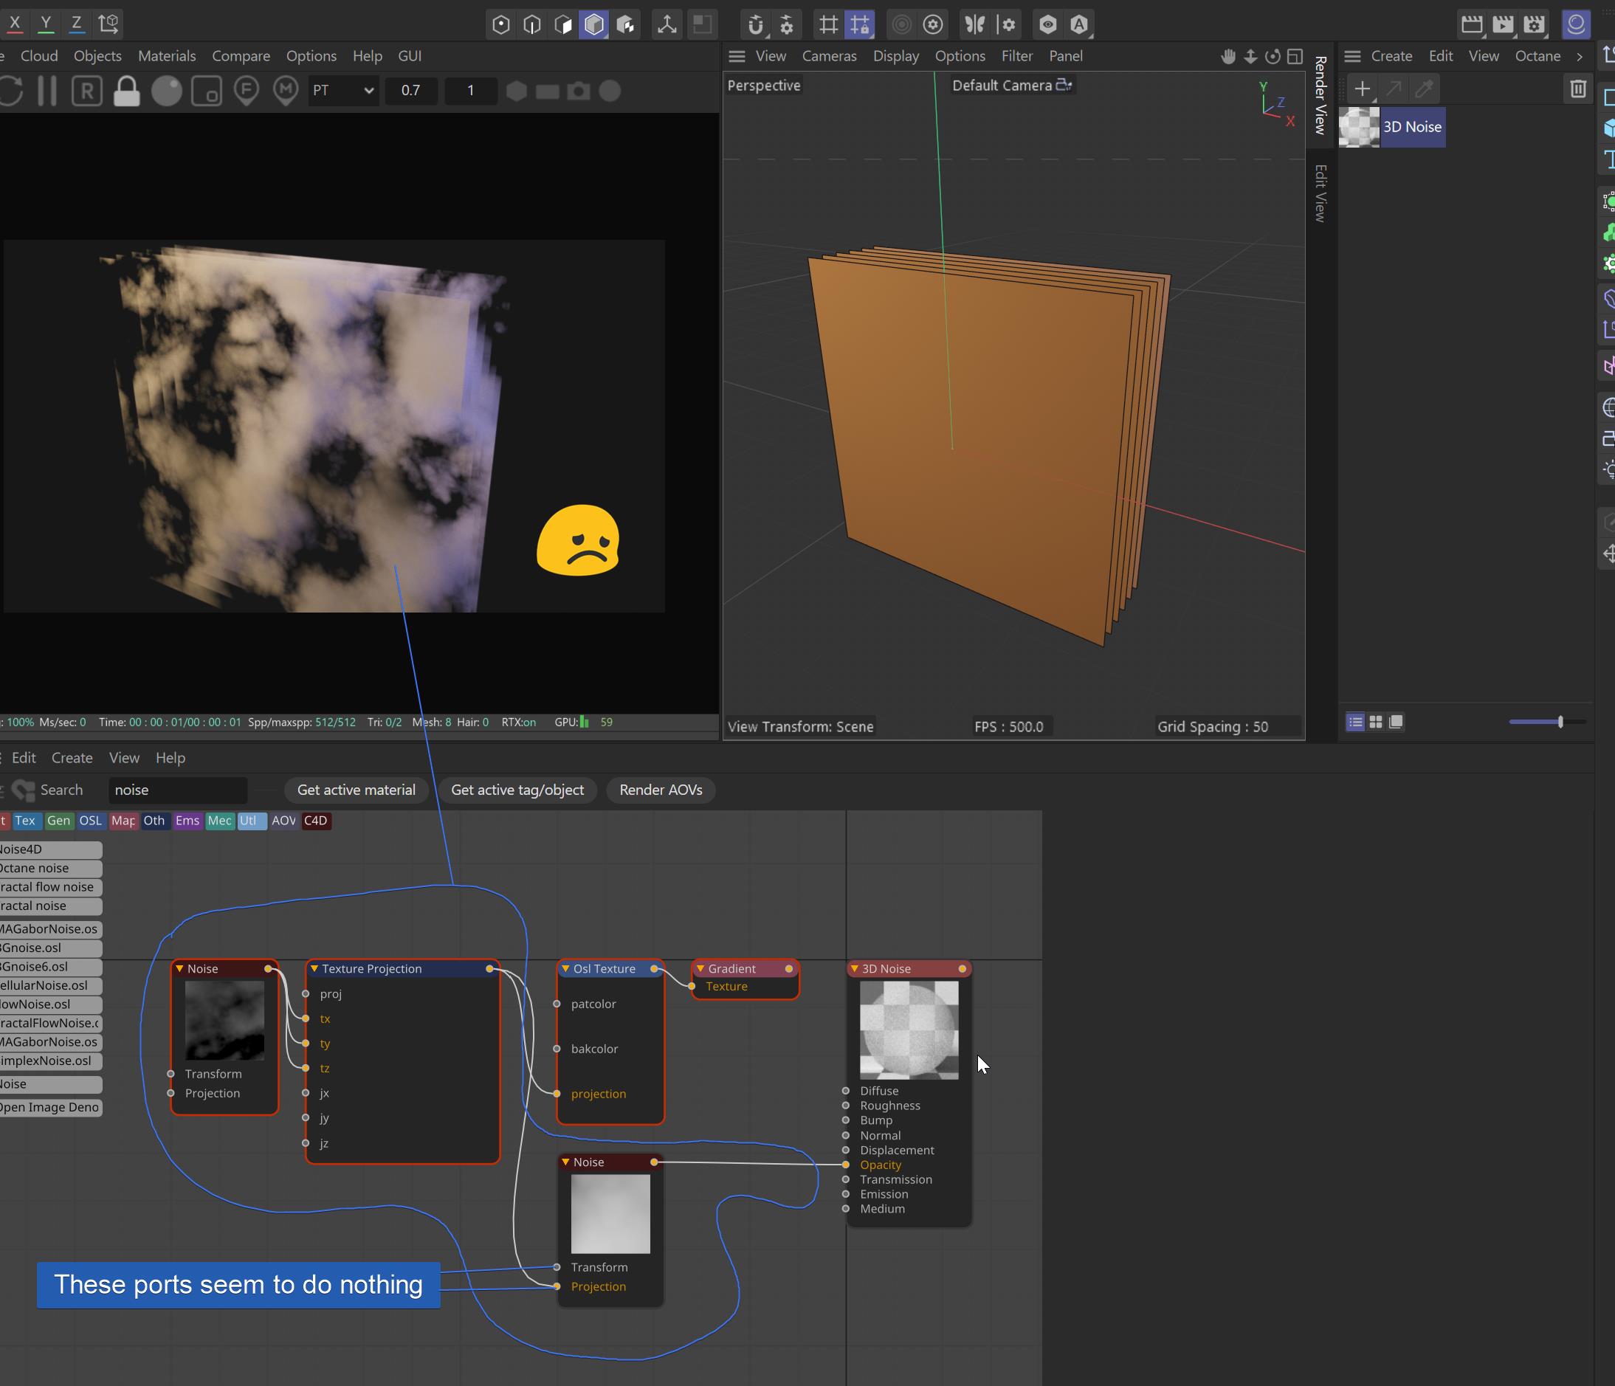The height and width of the screenshot is (1386, 1615).
Task: Open the Materials menu
Action: [x=167, y=56]
